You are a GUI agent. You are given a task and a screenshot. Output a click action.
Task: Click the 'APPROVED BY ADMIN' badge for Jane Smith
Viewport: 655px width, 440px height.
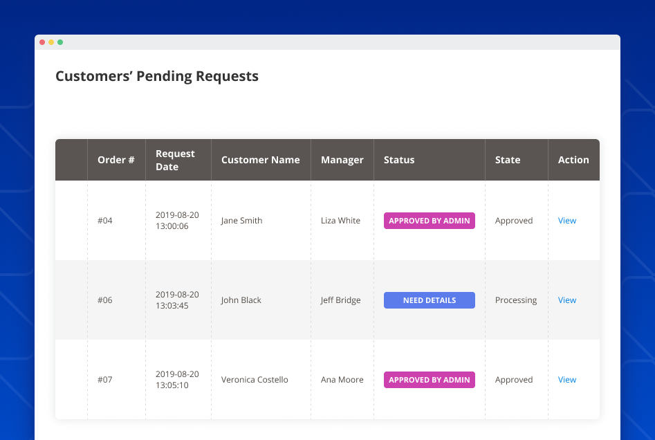[429, 220]
